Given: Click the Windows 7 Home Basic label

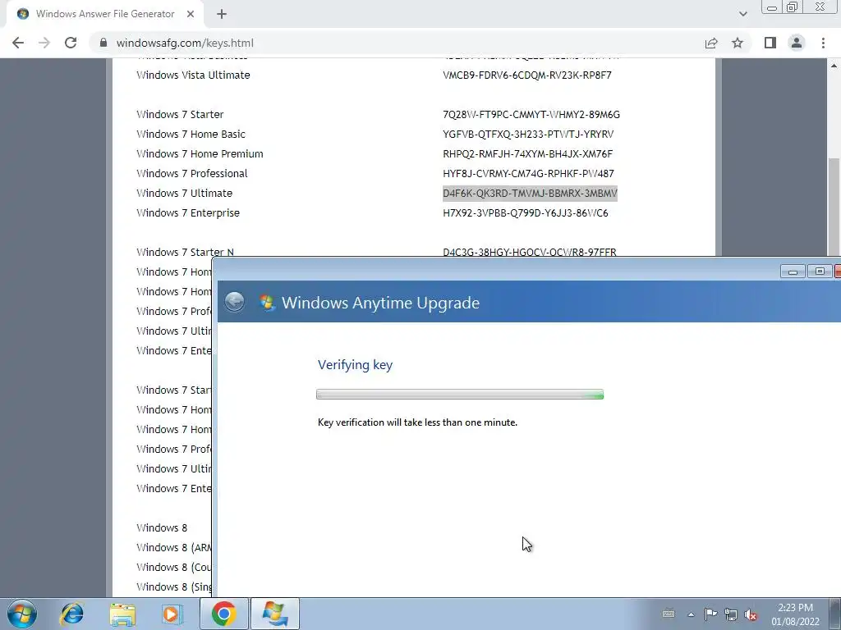Looking at the screenshot, I should tap(191, 135).
